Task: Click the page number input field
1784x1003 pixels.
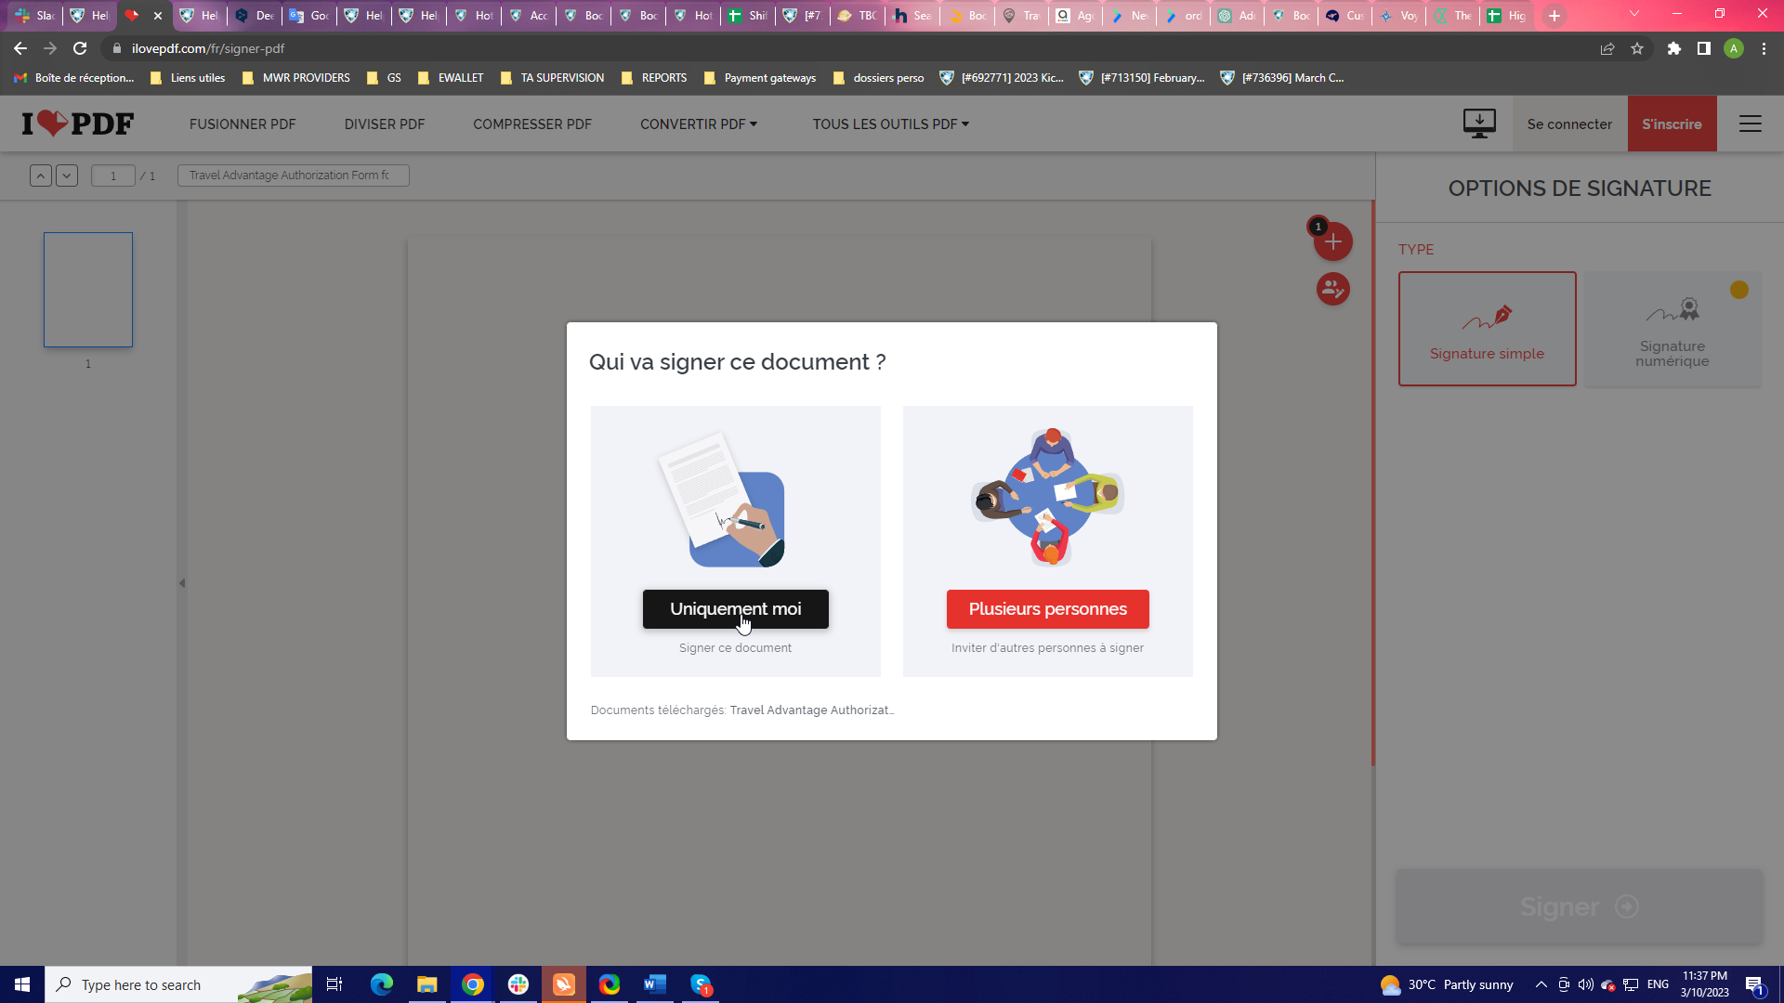Action: [x=113, y=176]
